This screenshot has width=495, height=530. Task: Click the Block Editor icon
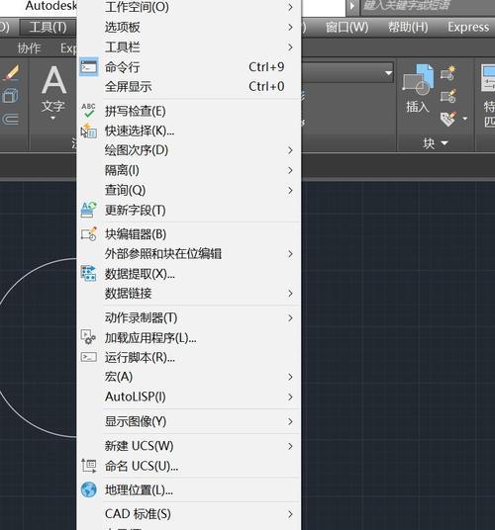coord(89,234)
